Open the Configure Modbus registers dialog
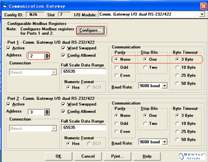The width and height of the screenshot is (208, 162). (90, 31)
